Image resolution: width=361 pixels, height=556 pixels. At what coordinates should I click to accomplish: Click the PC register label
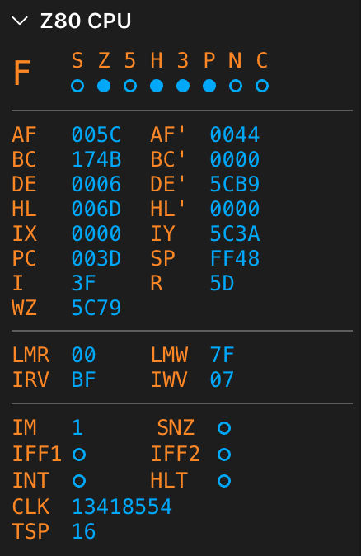click(x=24, y=258)
